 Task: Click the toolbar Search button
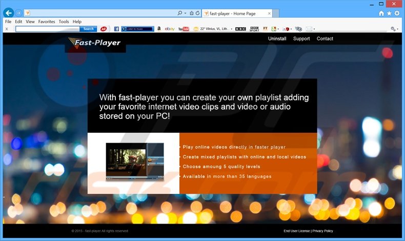(x=88, y=29)
